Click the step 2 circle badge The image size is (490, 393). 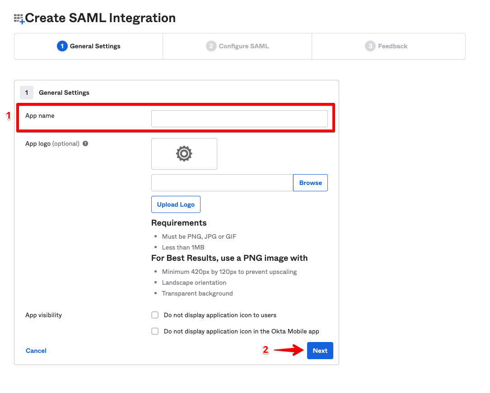(211, 46)
